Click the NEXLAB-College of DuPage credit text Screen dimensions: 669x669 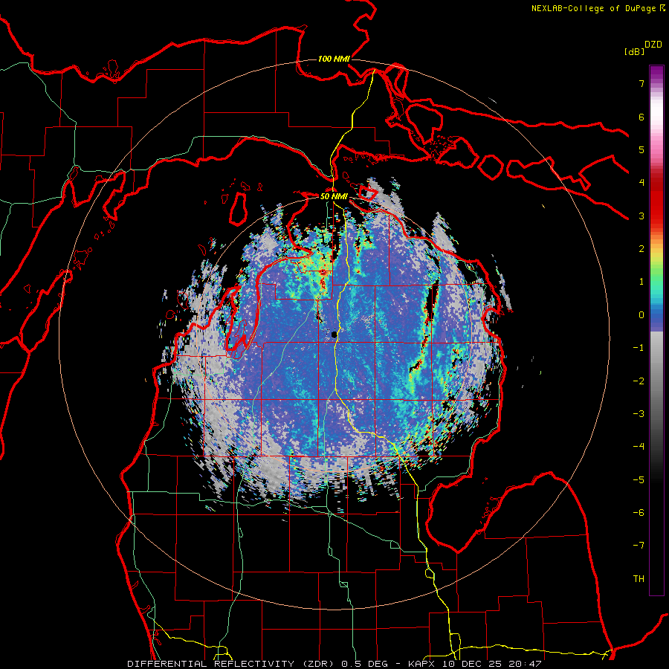tap(593, 8)
